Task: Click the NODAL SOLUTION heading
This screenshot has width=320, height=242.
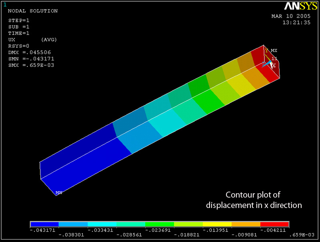Action: (x=33, y=11)
